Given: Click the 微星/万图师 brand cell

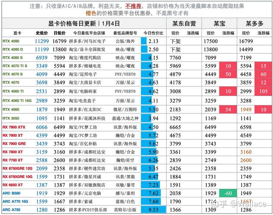Looking at the screenshot, I should [x=125, y=110].
